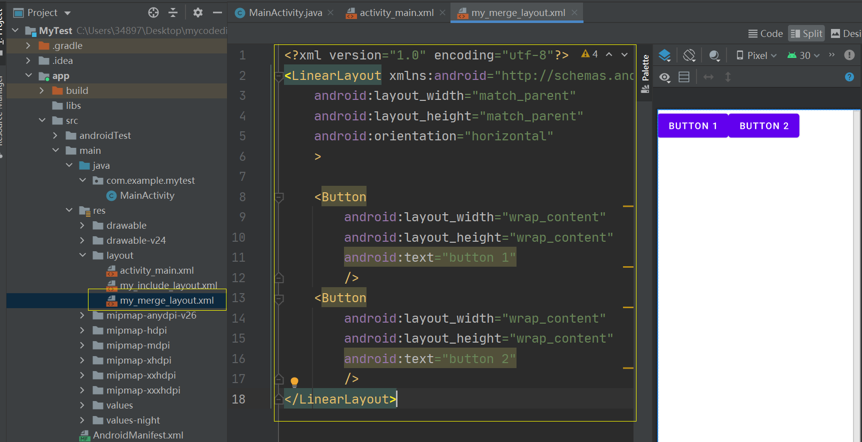Fold the LinearLayout tag at line 2
862x442 pixels.
(279, 76)
